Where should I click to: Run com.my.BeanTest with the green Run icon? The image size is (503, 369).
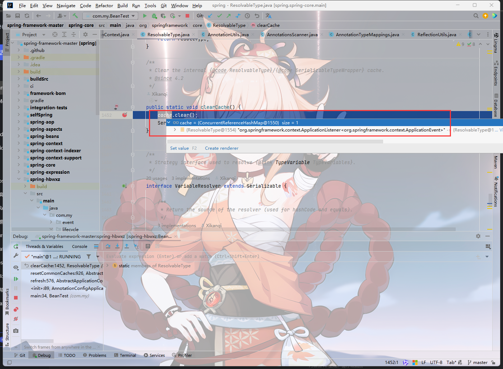pos(145,16)
